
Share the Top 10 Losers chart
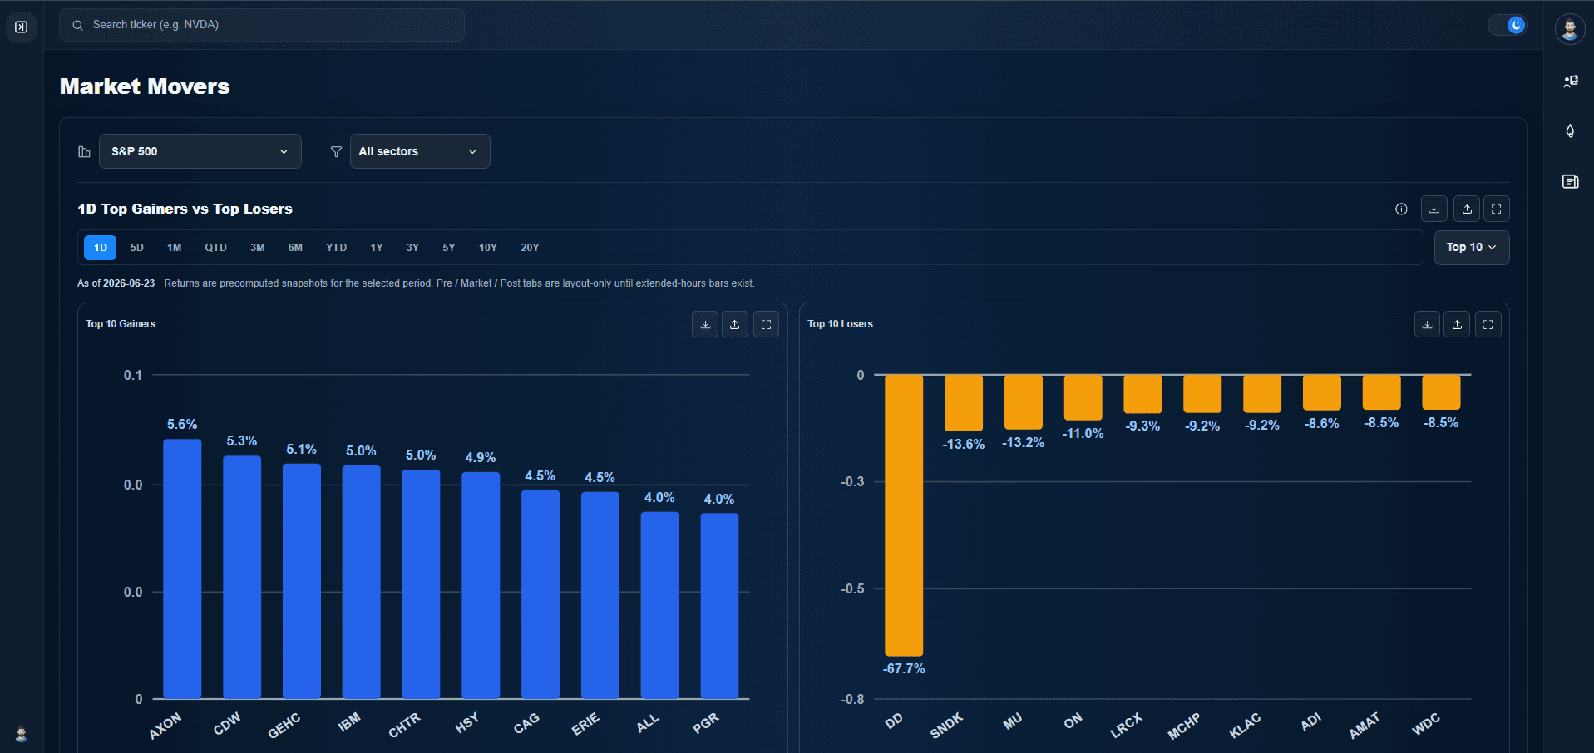(x=1457, y=324)
